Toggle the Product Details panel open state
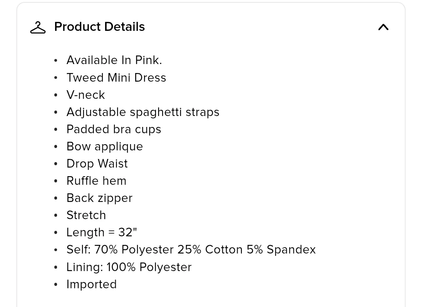Image resolution: width=422 pixels, height=307 pixels. click(383, 27)
